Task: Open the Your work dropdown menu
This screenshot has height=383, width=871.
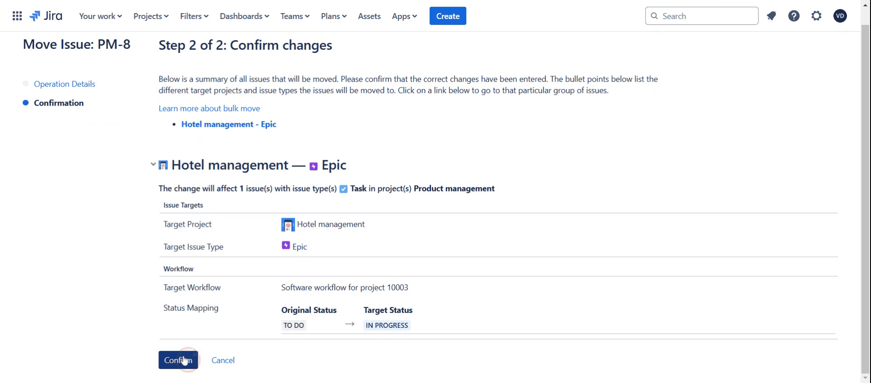Action: [100, 16]
